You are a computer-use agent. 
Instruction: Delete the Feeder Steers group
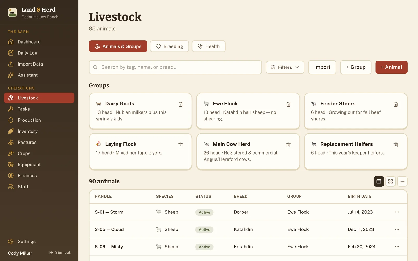pyautogui.click(x=396, y=104)
